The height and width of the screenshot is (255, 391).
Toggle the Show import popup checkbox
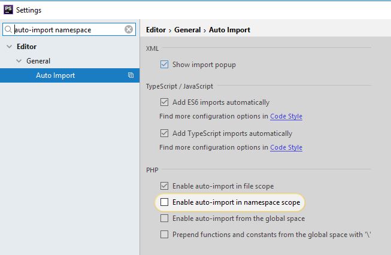point(164,65)
